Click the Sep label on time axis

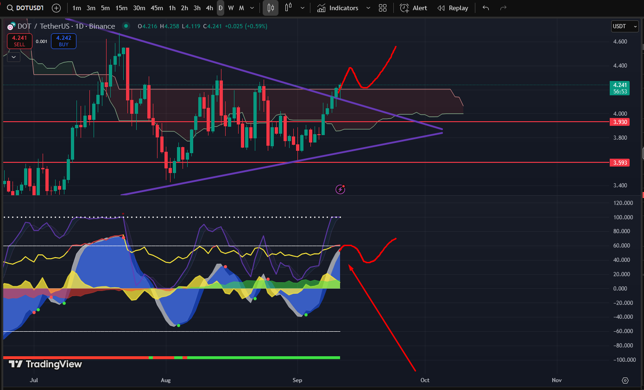pyautogui.click(x=297, y=380)
